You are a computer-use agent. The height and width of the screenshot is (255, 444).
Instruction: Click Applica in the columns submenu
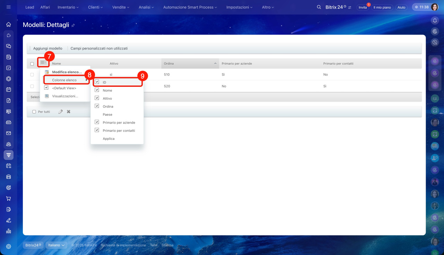point(109,139)
